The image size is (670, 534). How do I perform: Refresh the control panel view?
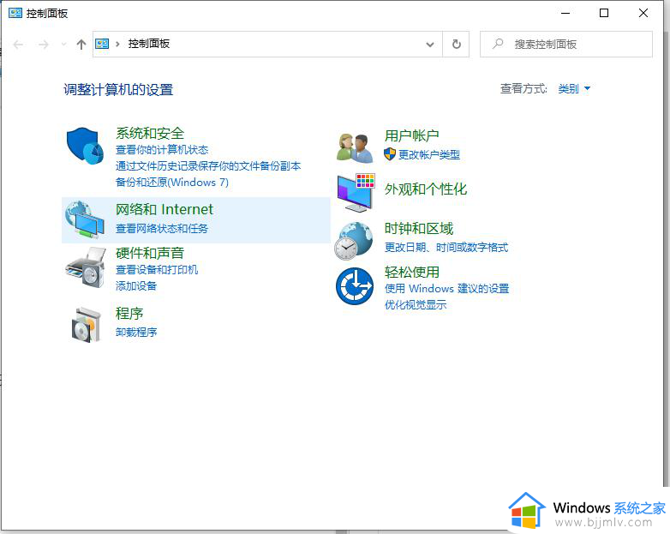(457, 44)
